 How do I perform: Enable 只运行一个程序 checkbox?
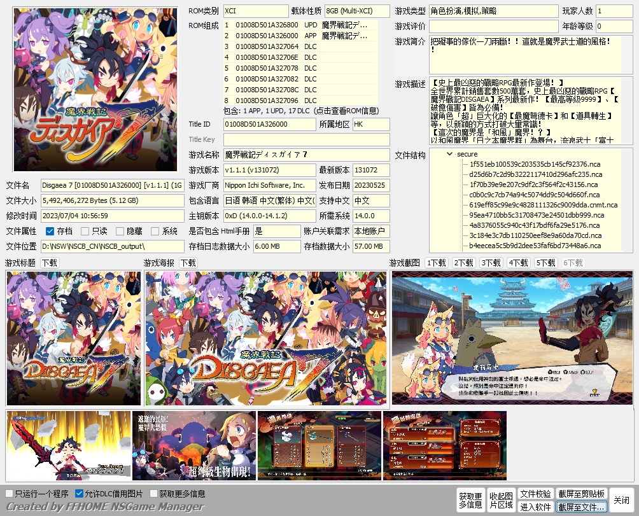pos(9,494)
